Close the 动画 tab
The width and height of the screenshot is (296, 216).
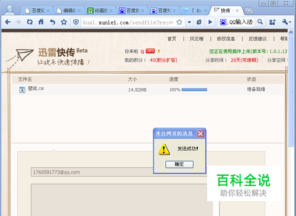[x=111, y=11]
